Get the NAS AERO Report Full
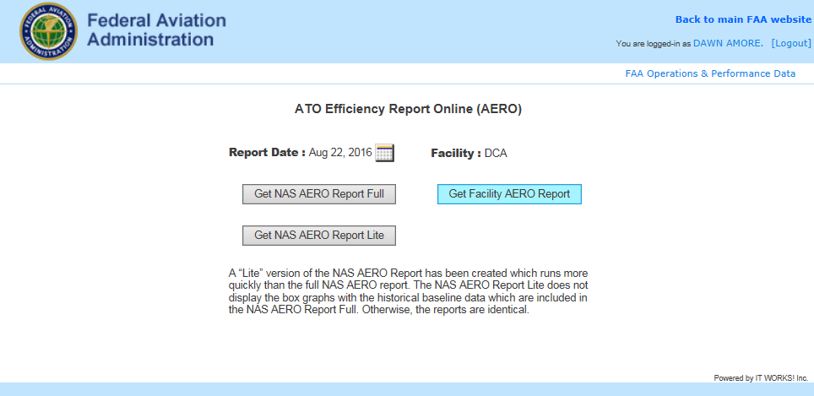 pos(318,194)
